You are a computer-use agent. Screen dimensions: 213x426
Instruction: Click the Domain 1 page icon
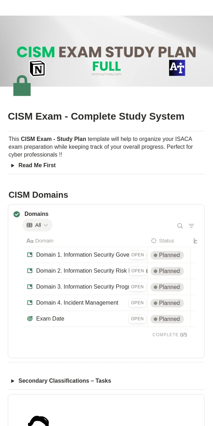point(30,255)
